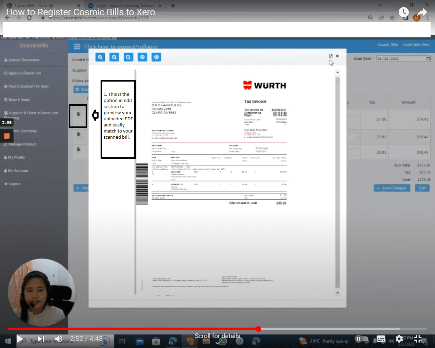
Task: Toggle subtitles/closed captions
Action: [381, 339]
